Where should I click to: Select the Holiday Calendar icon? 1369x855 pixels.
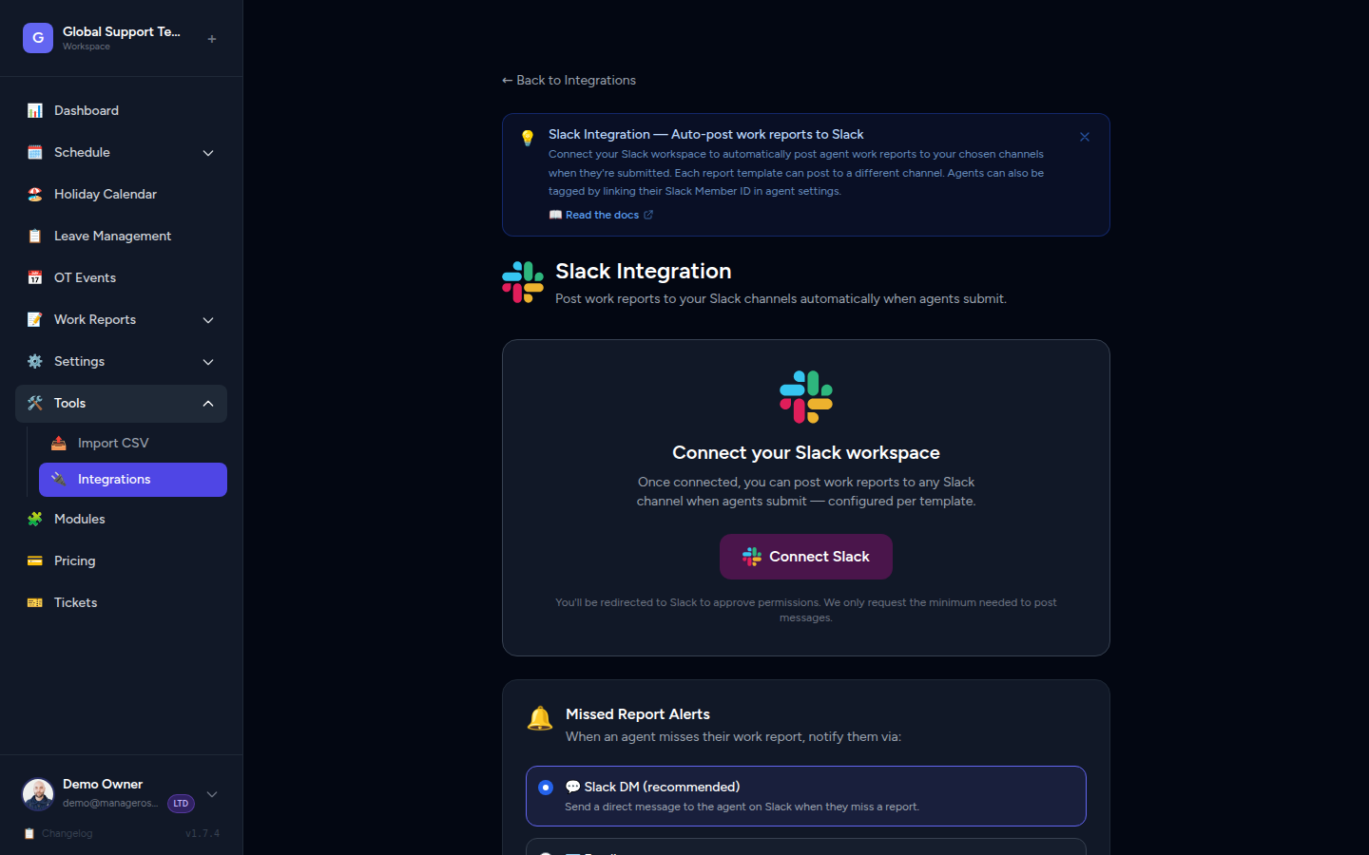tap(35, 194)
